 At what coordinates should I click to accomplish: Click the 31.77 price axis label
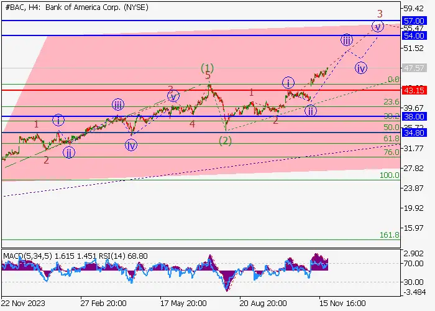coord(413,149)
